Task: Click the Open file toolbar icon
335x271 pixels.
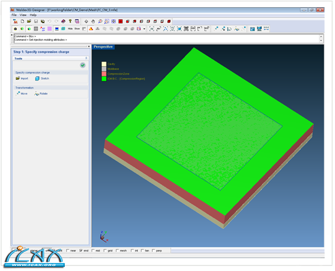Action: coord(29,21)
